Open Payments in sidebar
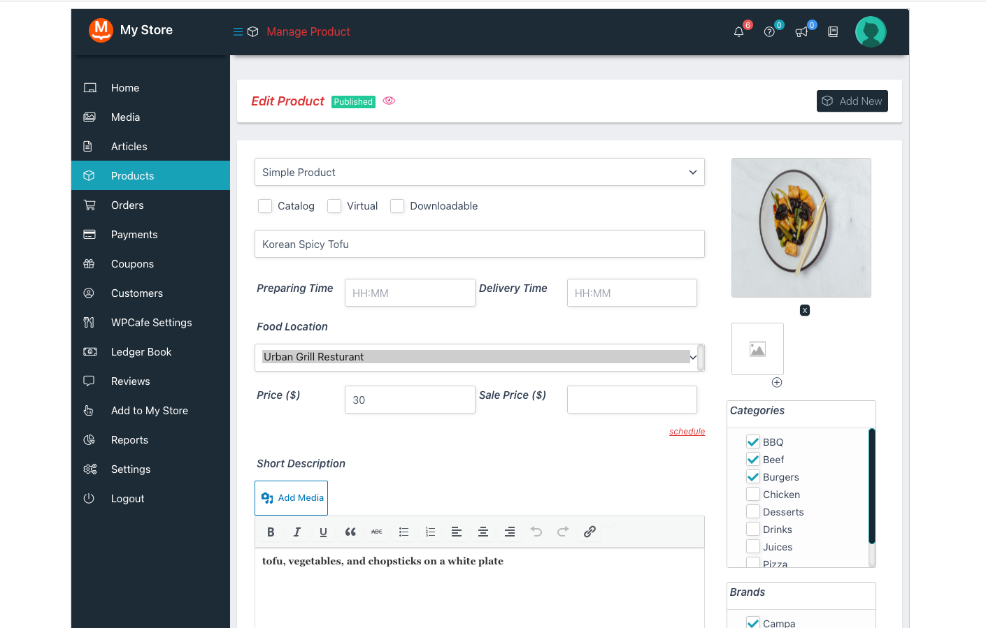The image size is (986, 628). coord(150,235)
